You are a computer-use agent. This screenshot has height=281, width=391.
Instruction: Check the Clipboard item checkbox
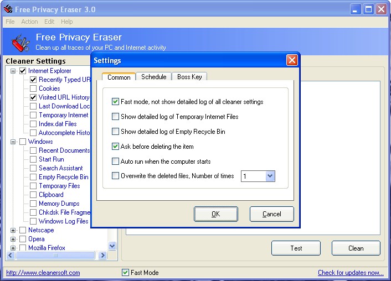click(x=33, y=195)
